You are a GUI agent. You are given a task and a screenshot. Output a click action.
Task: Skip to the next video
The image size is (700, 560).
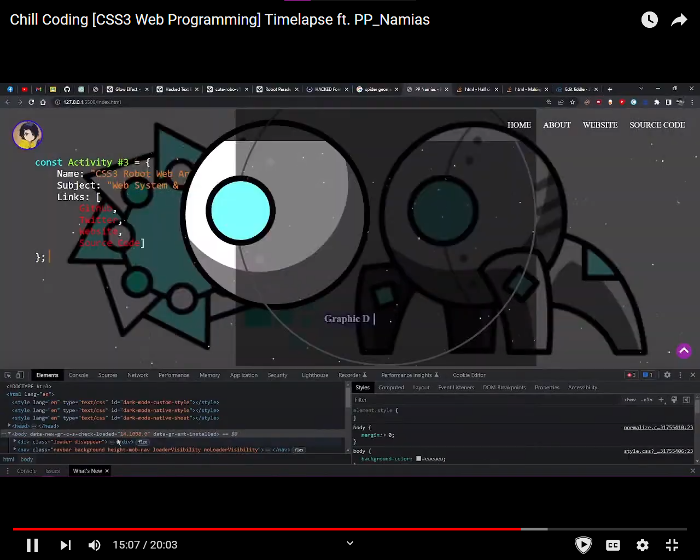tap(65, 545)
